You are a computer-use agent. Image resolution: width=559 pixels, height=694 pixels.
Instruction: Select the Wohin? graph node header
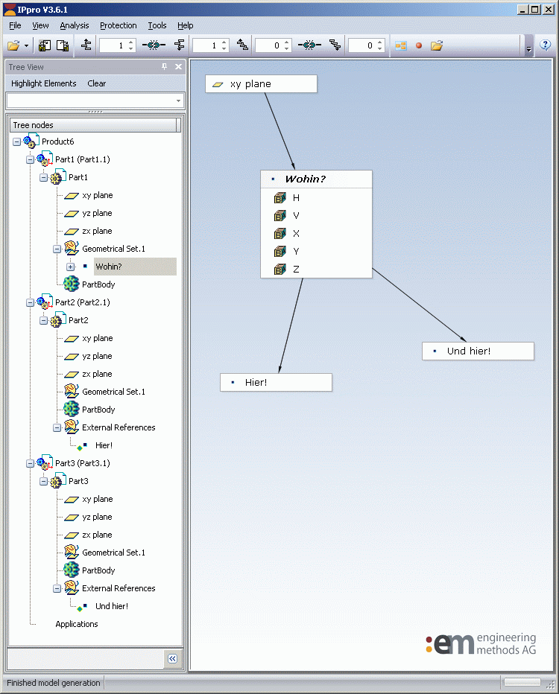(x=316, y=179)
